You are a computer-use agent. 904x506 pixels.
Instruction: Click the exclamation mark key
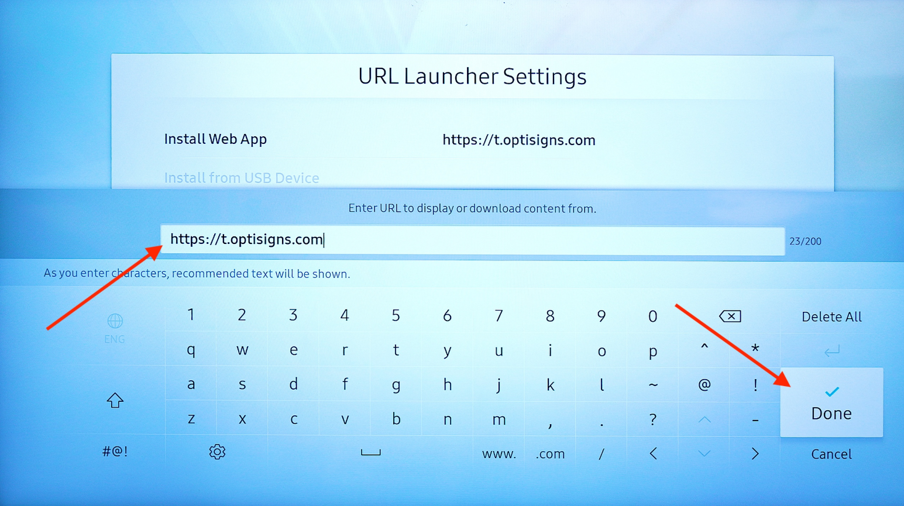[755, 384]
